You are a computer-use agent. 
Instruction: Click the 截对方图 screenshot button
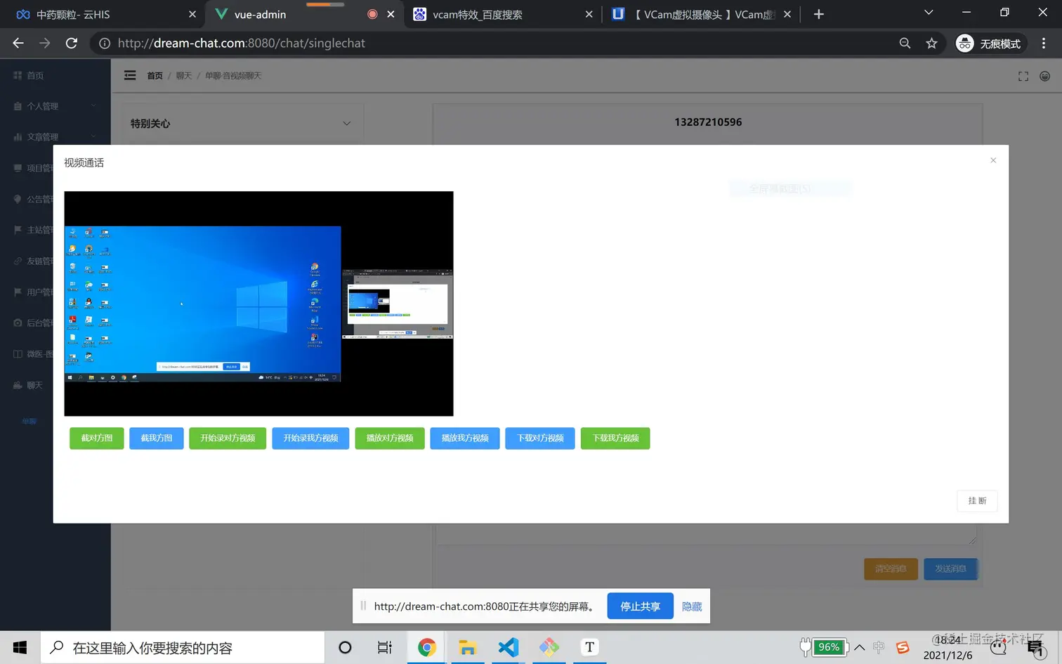97,438
